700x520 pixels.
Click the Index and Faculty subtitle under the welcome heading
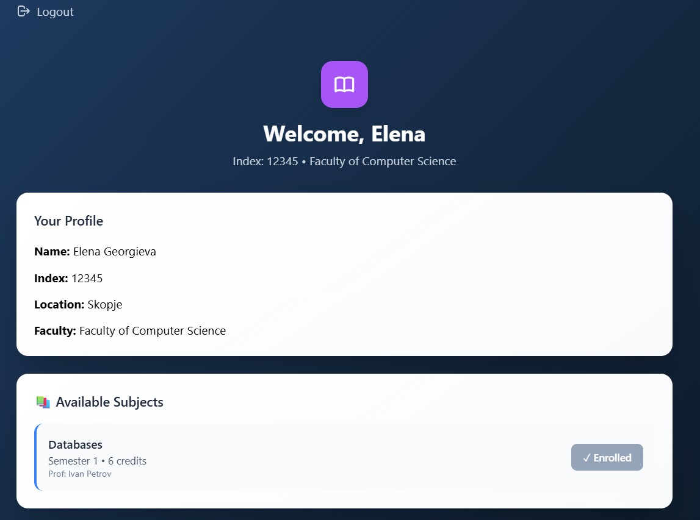point(344,162)
